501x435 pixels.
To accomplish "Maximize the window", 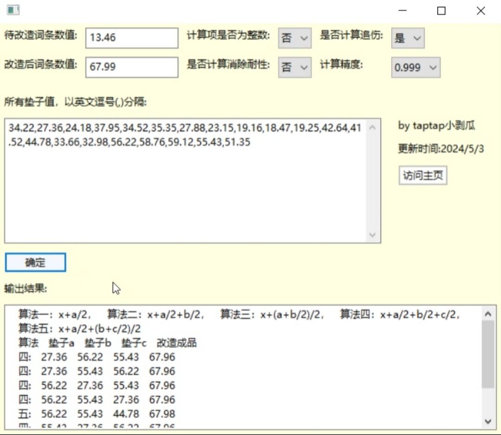I will [441, 11].
